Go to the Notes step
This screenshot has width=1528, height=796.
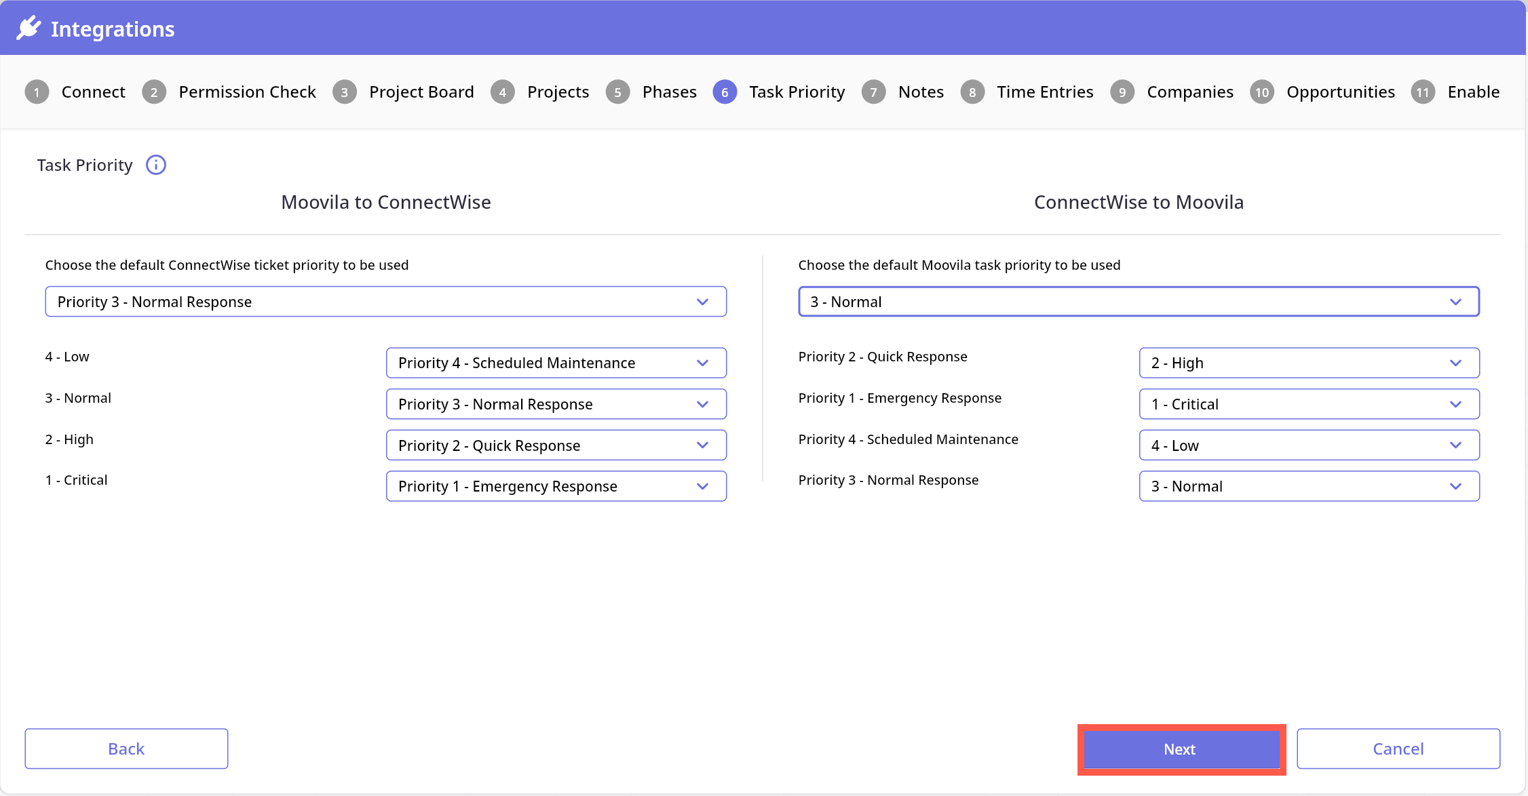click(x=920, y=92)
